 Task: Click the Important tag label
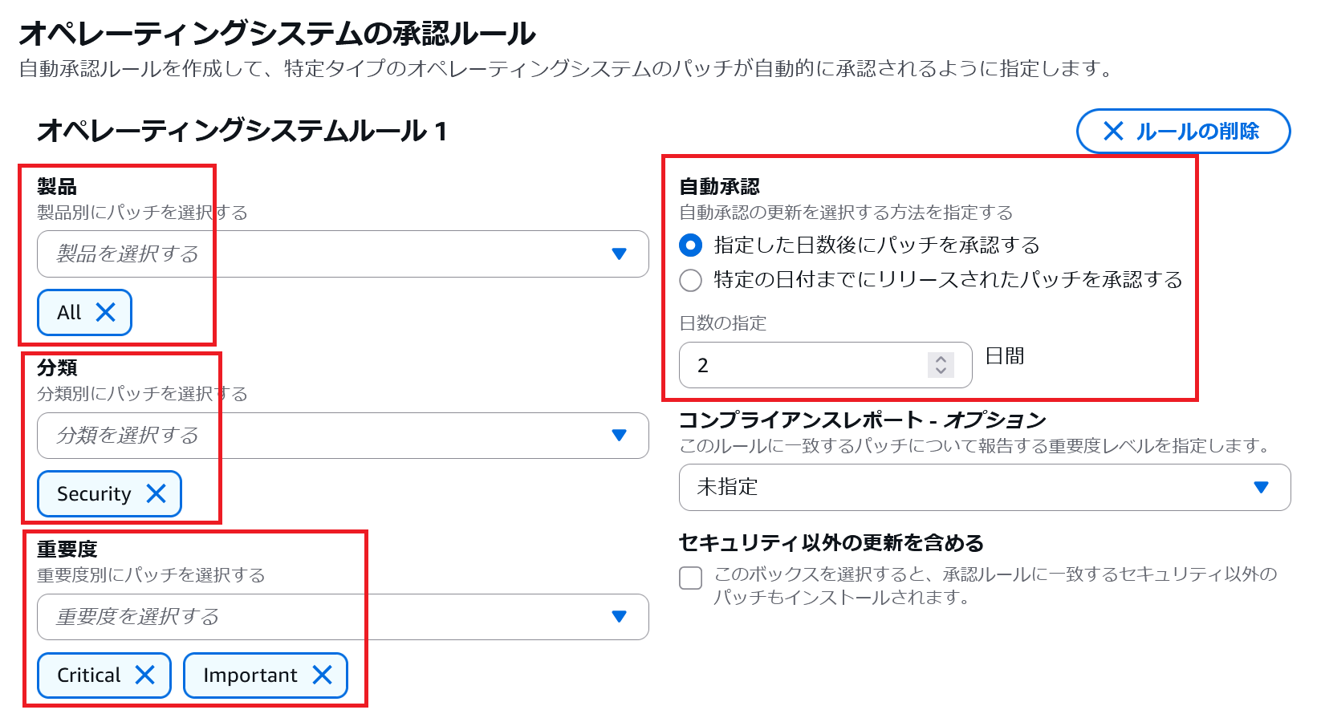click(250, 675)
